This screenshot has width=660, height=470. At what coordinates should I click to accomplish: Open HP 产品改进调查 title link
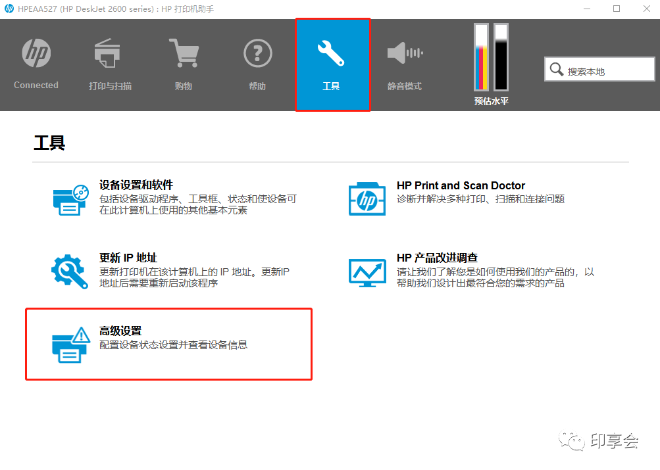[x=437, y=258]
